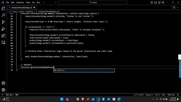Select the metaearthfood&lobby.sol editor tab
This screenshot has width=181, height=102.
[22, 8]
